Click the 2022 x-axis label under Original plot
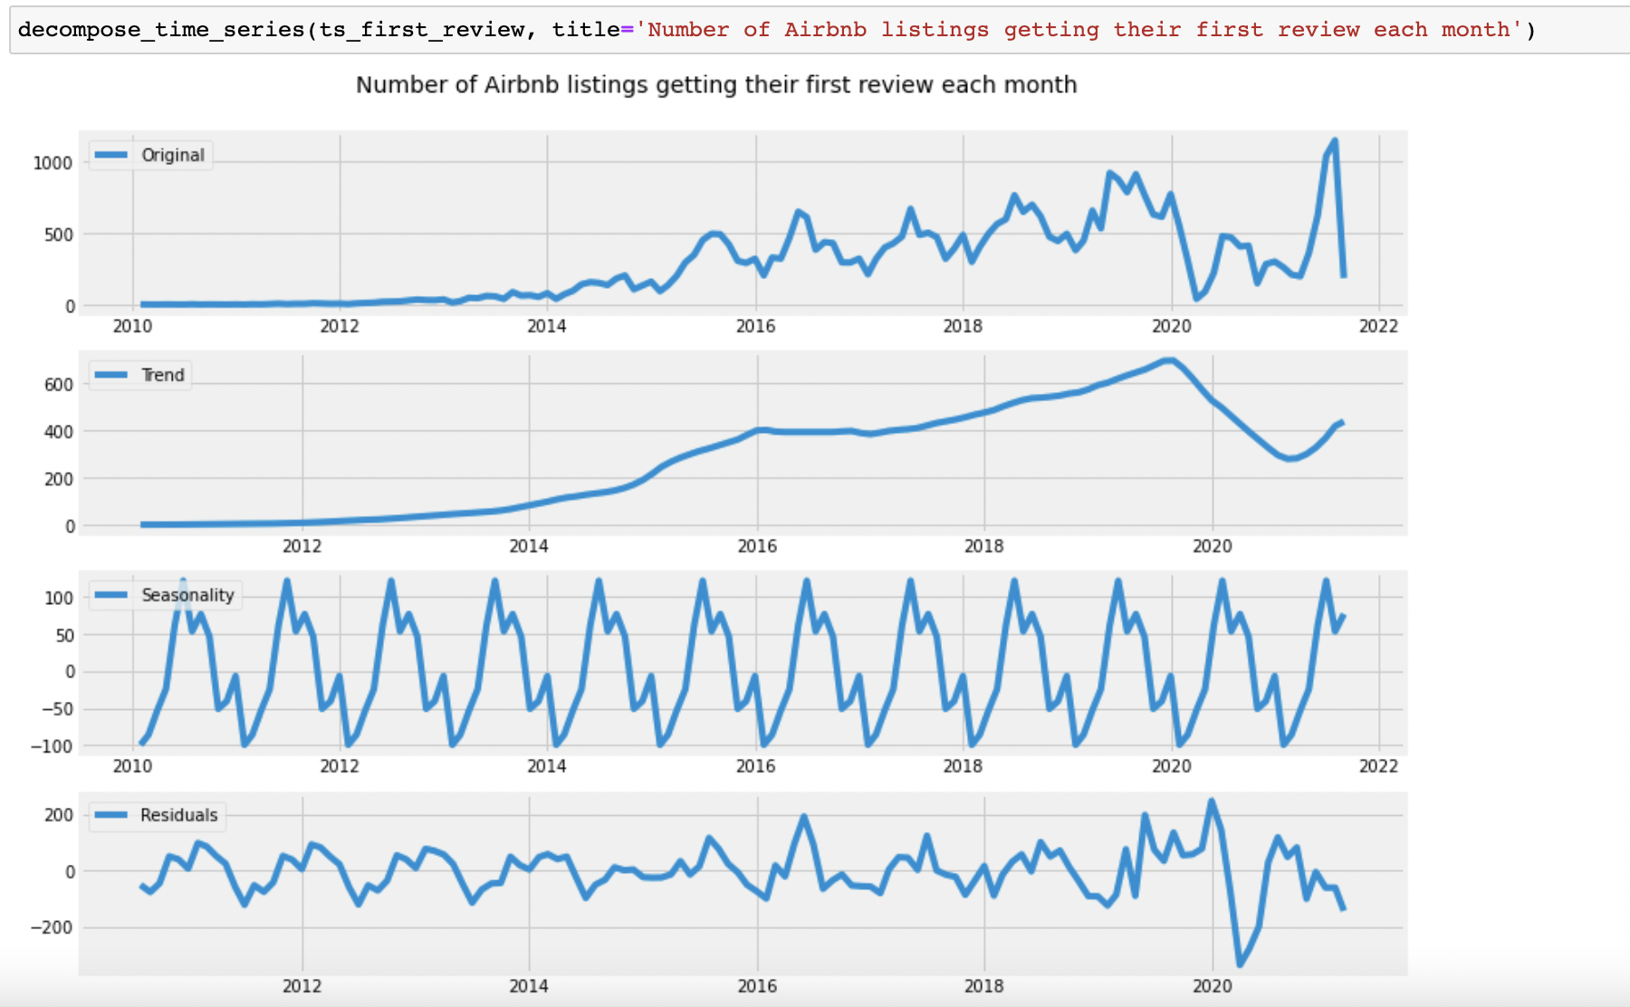 [1378, 326]
